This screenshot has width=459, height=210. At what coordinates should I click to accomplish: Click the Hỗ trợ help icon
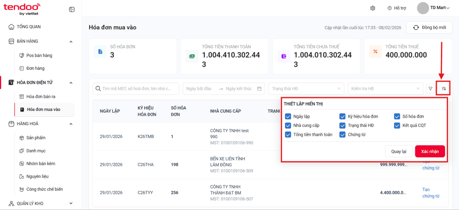[389, 8]
